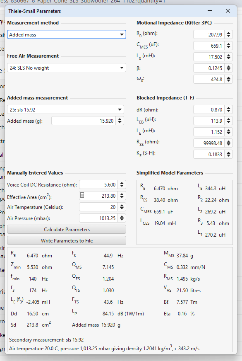Expand the Free Air Measurement list
Image resolution: width=242 pixels, height=361 pixels.
coord(67,68)
